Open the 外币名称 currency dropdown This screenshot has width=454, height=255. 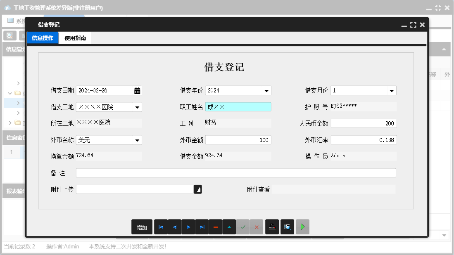(138, 140)
